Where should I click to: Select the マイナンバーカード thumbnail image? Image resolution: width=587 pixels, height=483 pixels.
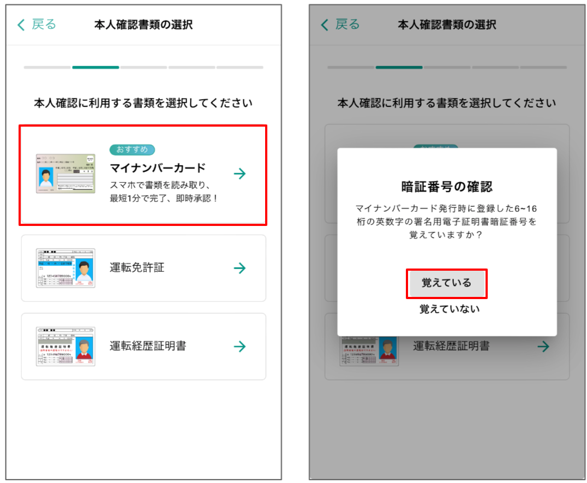pyautogui.click(x=65, y=174)
